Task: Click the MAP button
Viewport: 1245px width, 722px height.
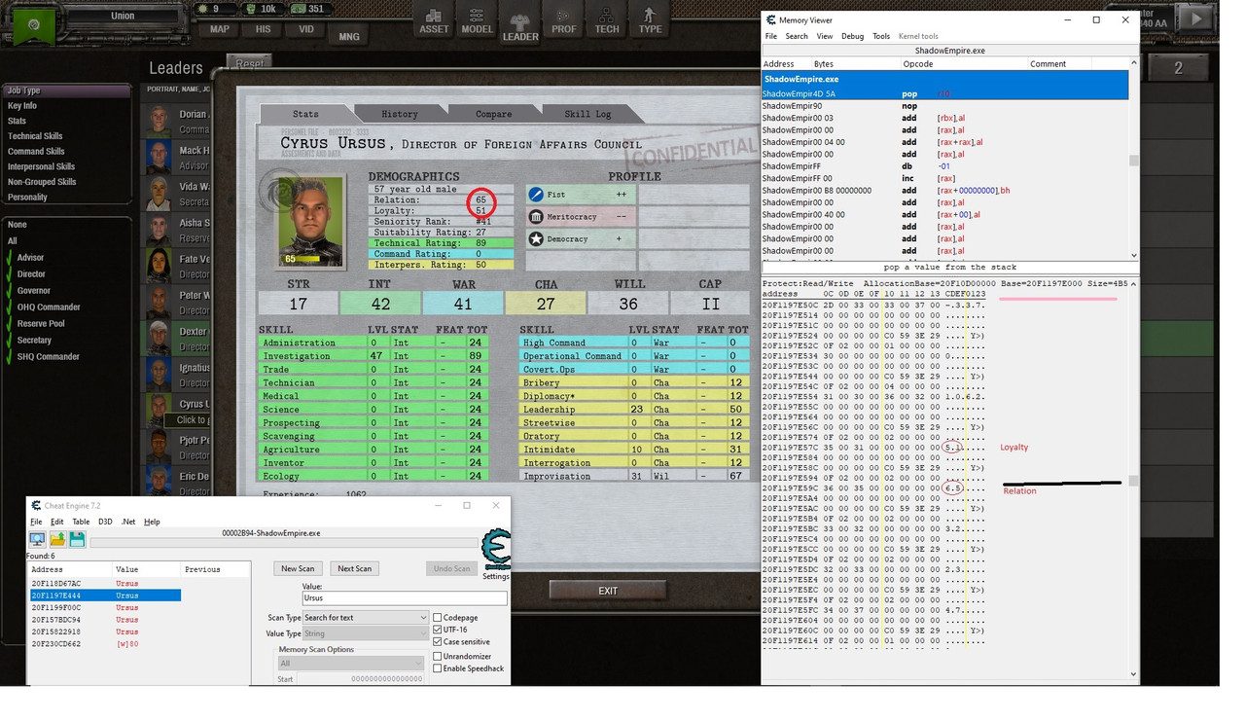Action: [220, 29]
